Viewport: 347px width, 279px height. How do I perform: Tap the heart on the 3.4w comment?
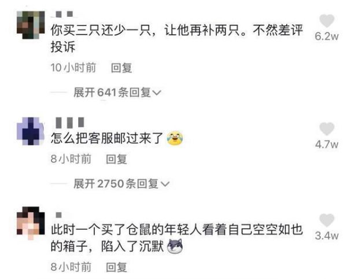[327, 220]
